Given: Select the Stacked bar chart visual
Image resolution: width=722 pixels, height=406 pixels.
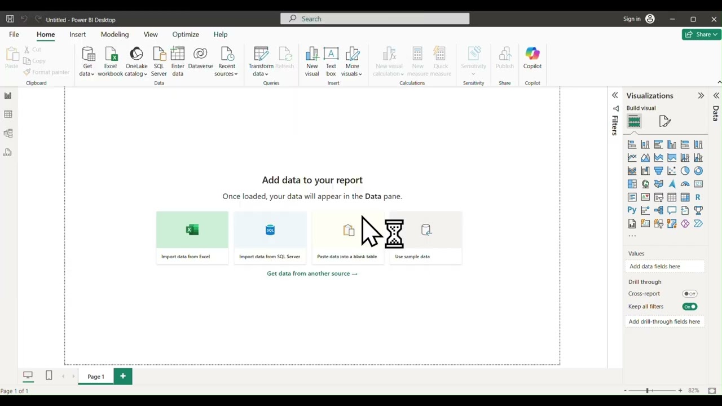Looking at the screenshot, I should click(632, 145).
